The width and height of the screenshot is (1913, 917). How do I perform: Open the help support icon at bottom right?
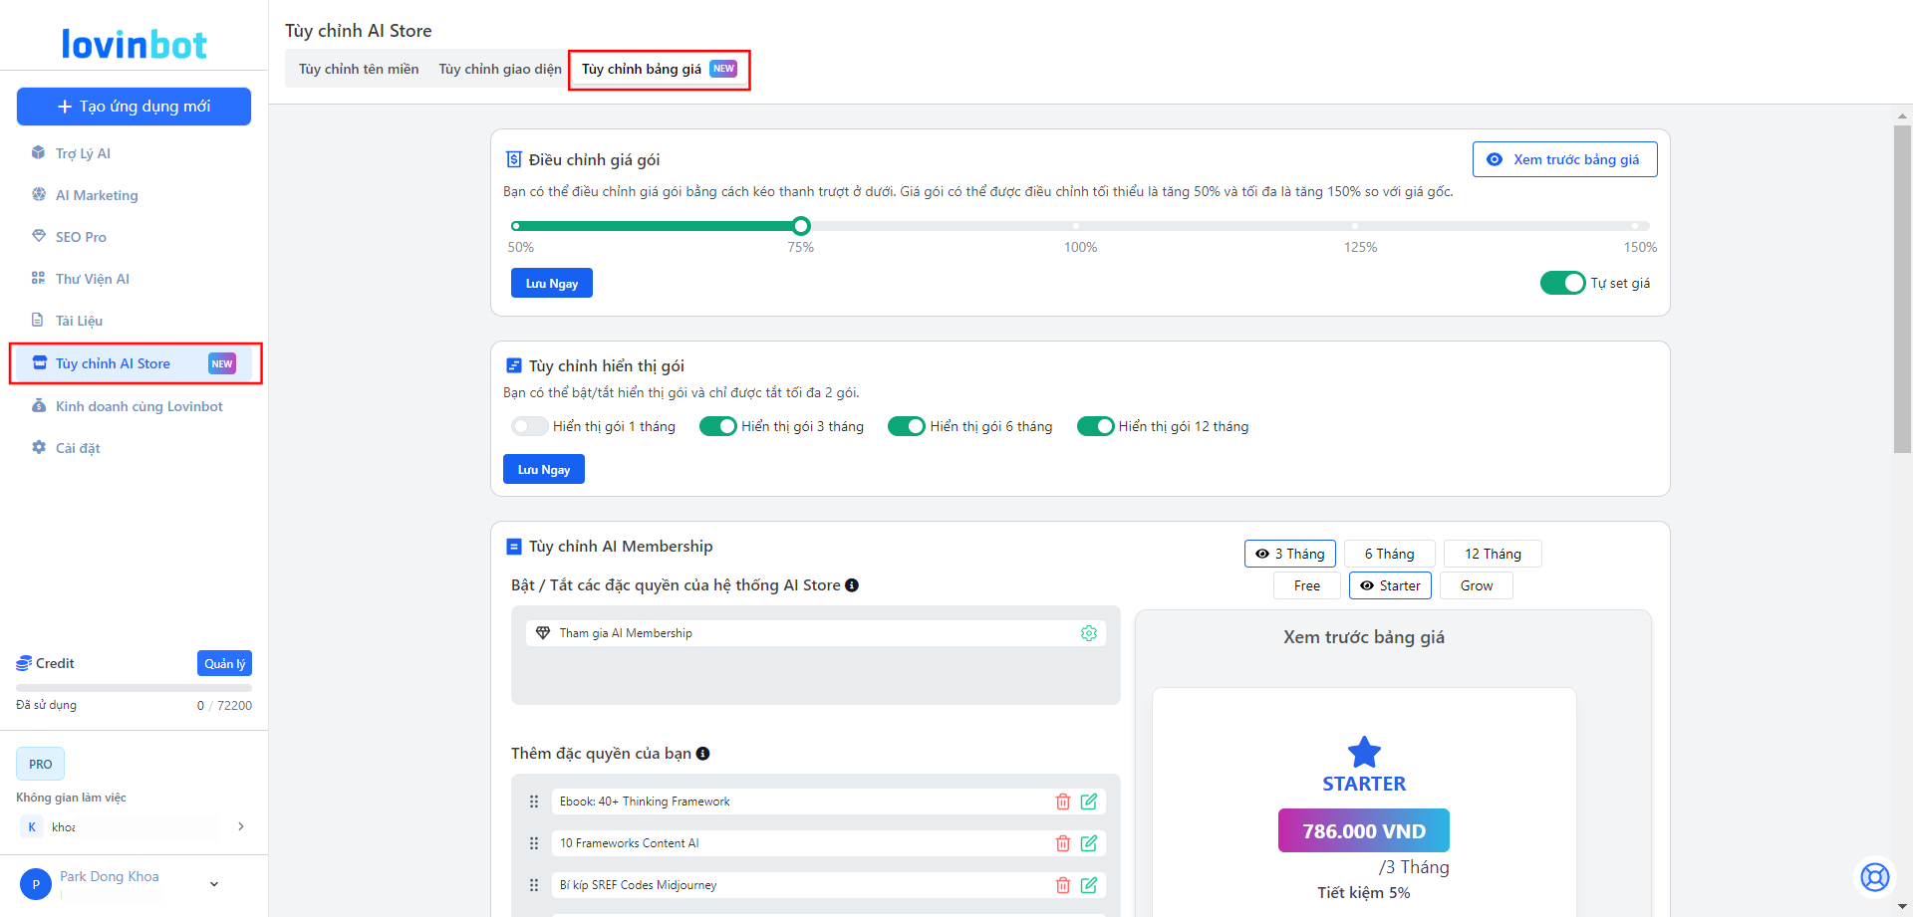click(1874, 876)
